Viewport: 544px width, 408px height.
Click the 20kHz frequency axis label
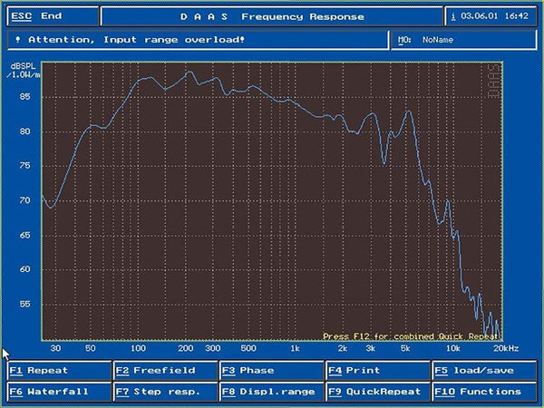click(x=506, y=347)
